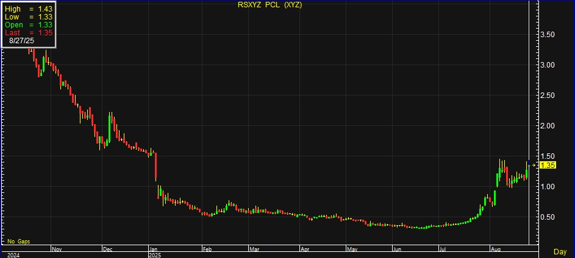Screen dimensions: 575x258
Task: Click the Mar label on time axis
Action: [x=254, y=249]
